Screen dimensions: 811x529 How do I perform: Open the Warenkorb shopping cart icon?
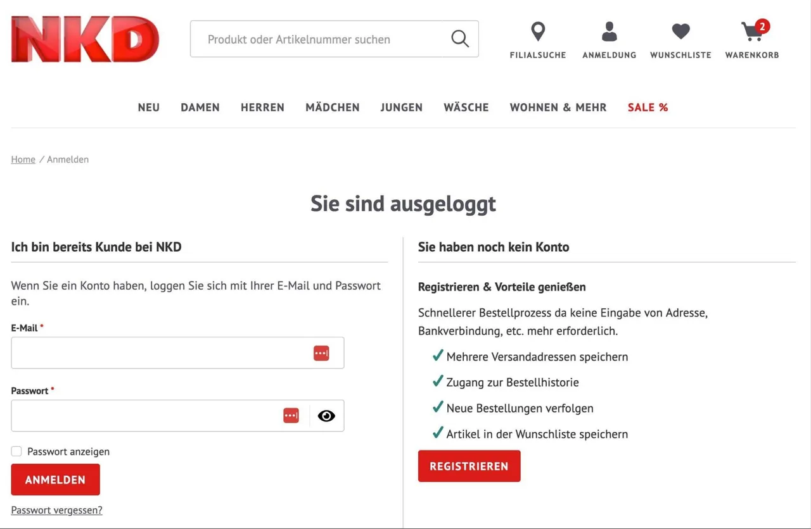[x=751, y=32]
